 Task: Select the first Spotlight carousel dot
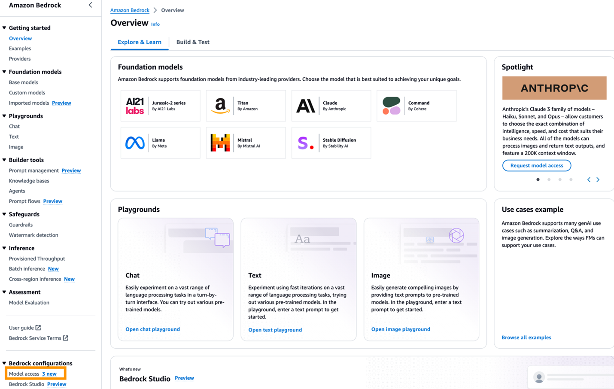[538, 179]
